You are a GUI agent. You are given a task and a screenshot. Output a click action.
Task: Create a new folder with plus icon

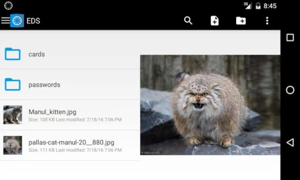[x=241, y=21]
